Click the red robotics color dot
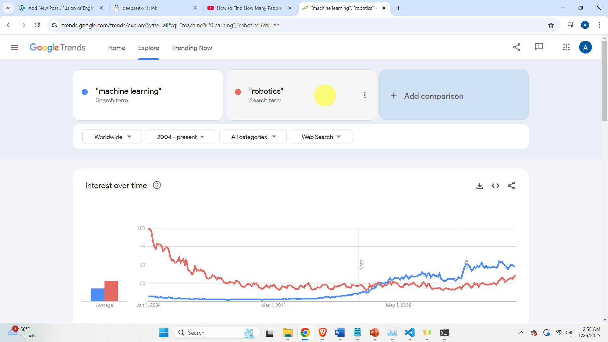Screen dimensions: 608x342 (238, 92)
